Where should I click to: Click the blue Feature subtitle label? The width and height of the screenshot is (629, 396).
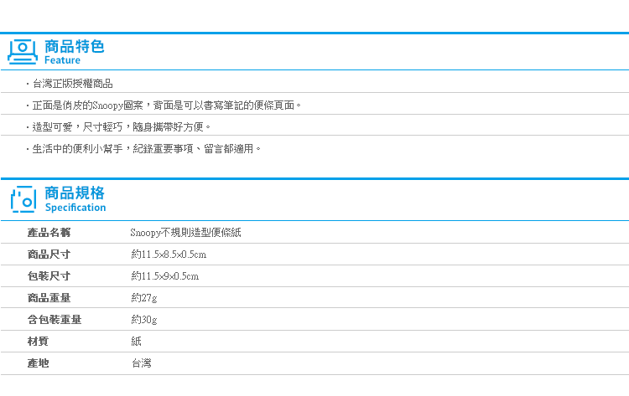tap(62, 61)
